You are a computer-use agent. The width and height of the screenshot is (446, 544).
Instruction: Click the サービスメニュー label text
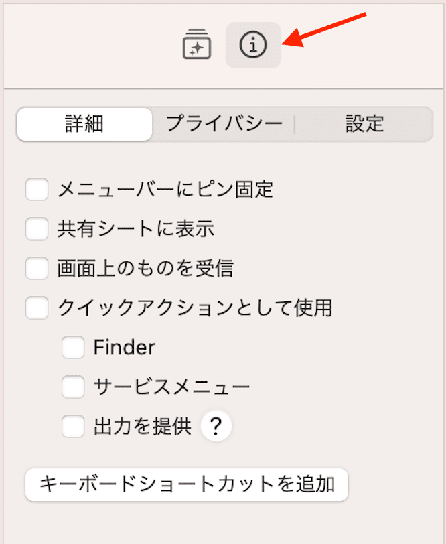pyautogui.click(x=171, y=387)
